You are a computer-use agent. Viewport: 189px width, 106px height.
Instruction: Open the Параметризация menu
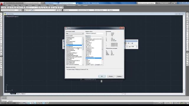click(x=71, y=5)
